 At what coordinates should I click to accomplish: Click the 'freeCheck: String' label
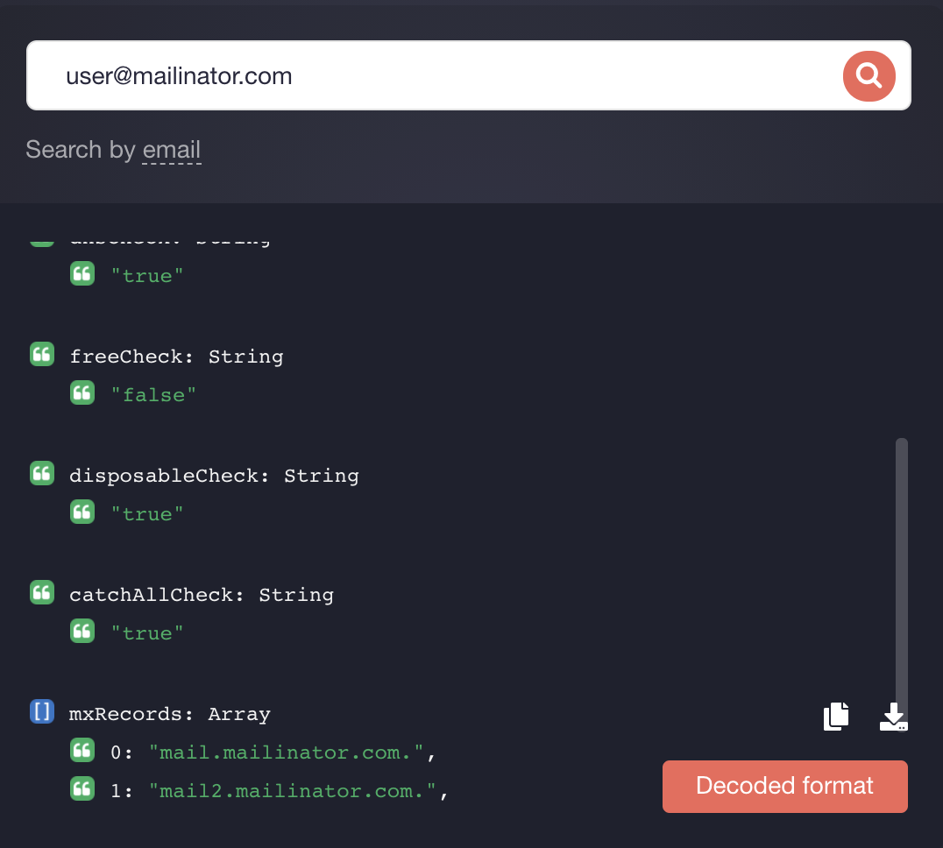coord(176,357)
